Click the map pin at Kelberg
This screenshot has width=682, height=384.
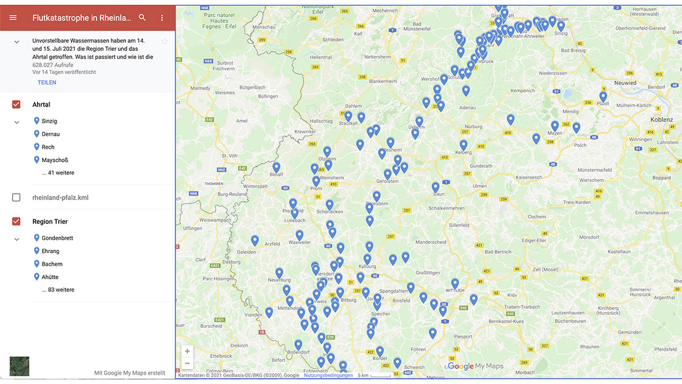(x=464, y=145)
